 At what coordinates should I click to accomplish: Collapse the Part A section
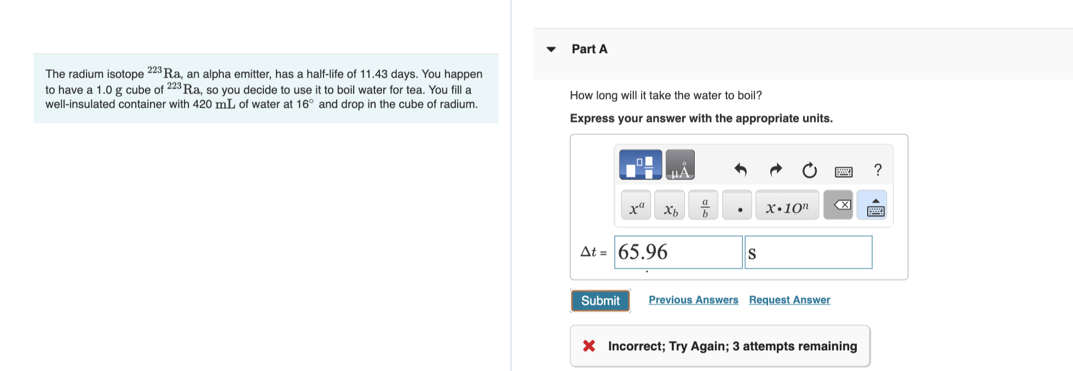tap(550, 50)
